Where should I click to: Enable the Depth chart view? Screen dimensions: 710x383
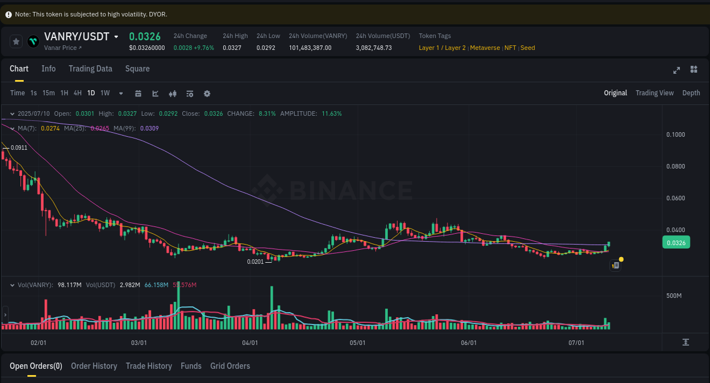point(691,92)
